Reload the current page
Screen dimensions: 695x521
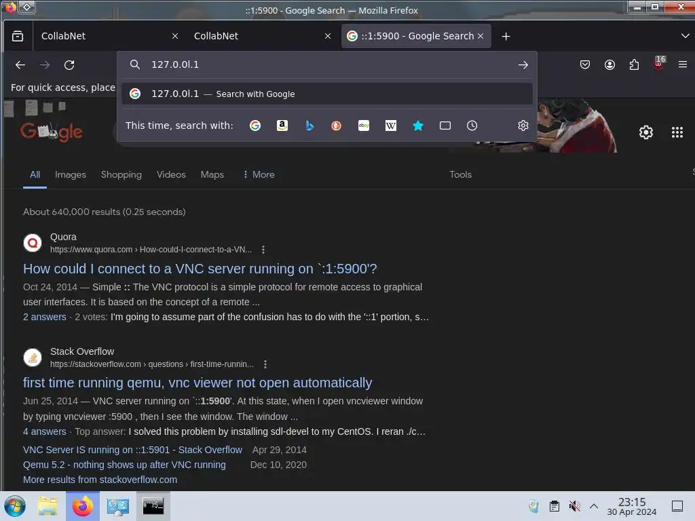69,64
